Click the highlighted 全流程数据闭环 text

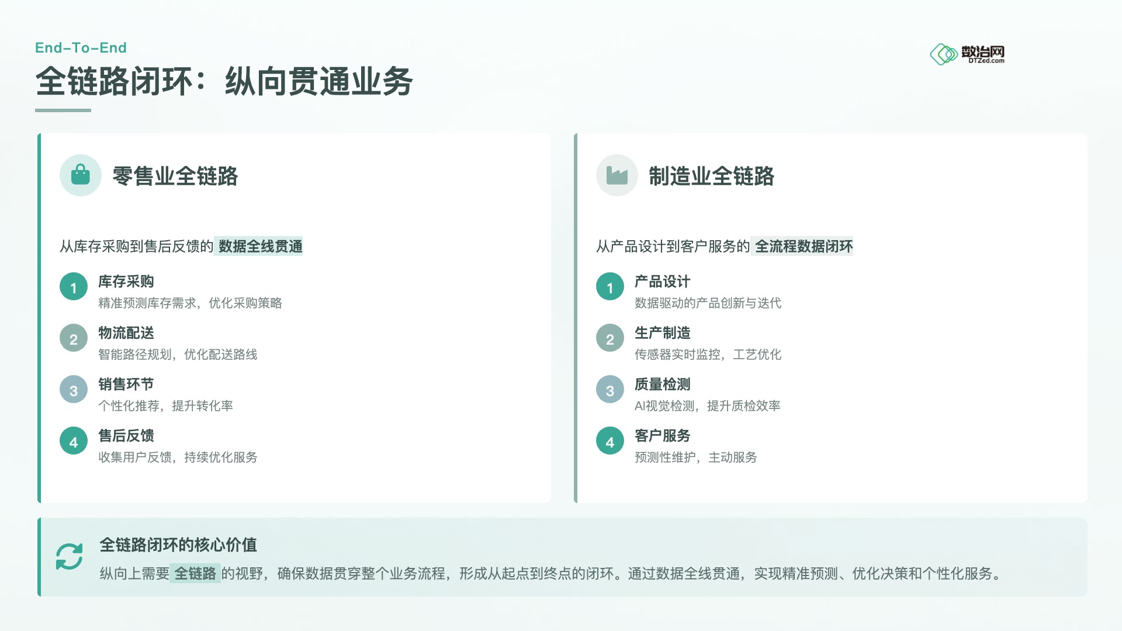804,247
